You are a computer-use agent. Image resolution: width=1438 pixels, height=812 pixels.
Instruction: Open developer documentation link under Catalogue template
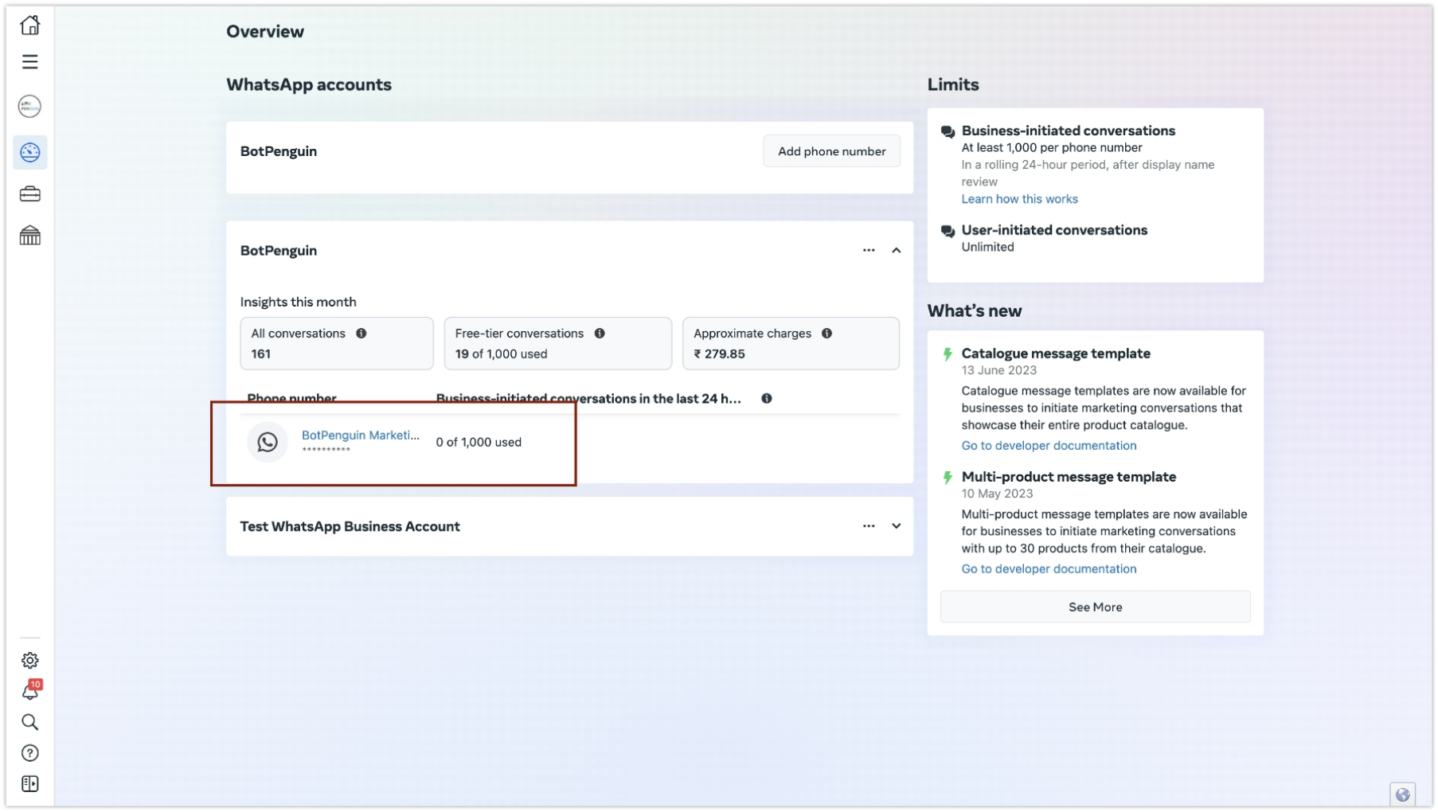tap(1049, 446)
